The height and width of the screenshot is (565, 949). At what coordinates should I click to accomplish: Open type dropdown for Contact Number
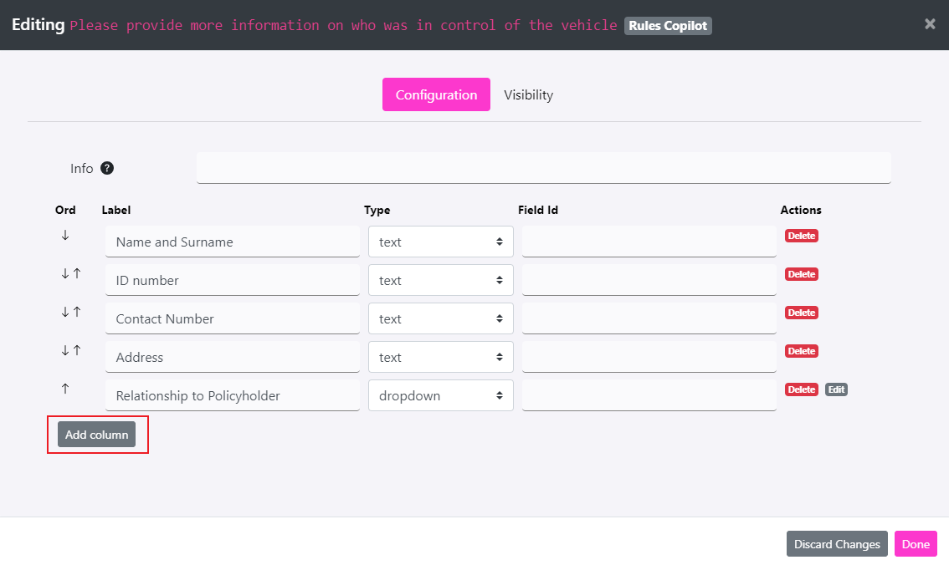[x=440, y=318]
